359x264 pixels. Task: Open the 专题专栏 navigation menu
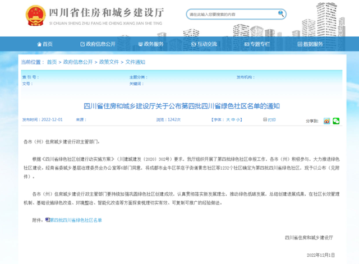pos(257,44)
